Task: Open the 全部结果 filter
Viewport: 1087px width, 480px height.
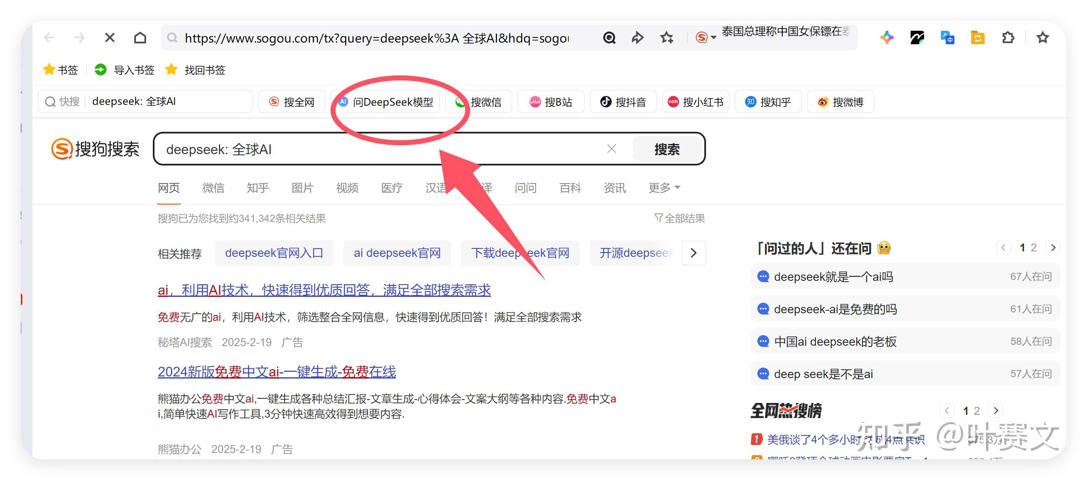Action: coord(680,218)
